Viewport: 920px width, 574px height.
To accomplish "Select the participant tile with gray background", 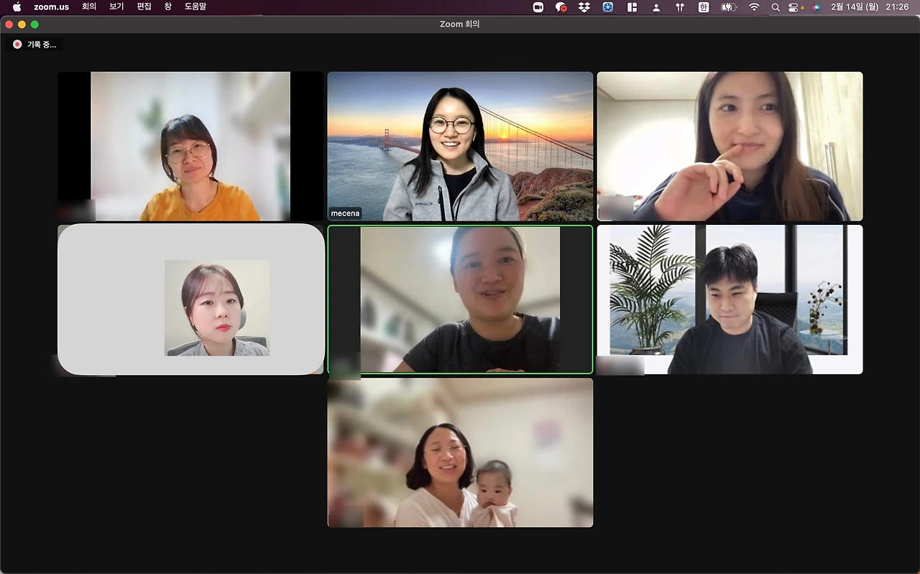I will tap(190, 300).
